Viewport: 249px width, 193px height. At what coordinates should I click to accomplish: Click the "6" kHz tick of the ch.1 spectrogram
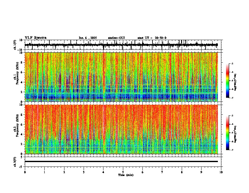point(22,73)
